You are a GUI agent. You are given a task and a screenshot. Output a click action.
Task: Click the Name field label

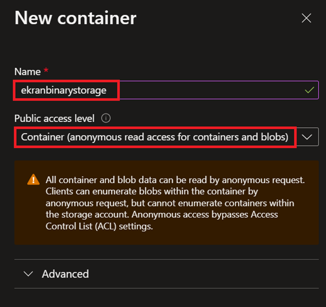[x=27, y=72]
